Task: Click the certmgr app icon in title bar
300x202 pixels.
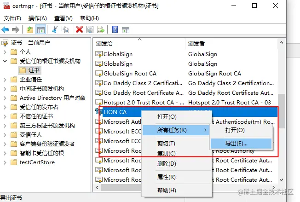Action: 6,6
